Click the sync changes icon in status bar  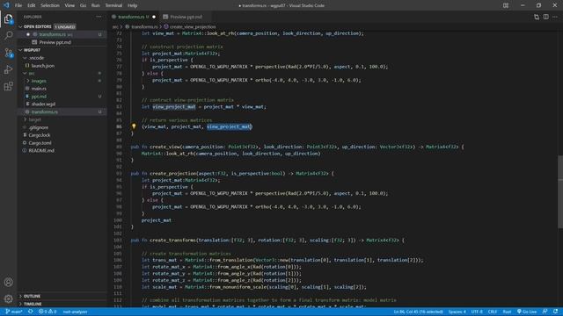31,312
